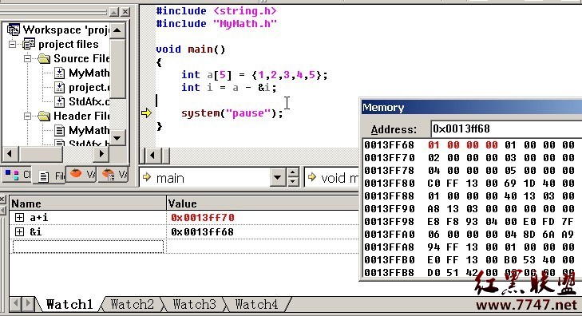Click the Memory window title bar
This screenshot has width=582, height=316.
(471, 107)
